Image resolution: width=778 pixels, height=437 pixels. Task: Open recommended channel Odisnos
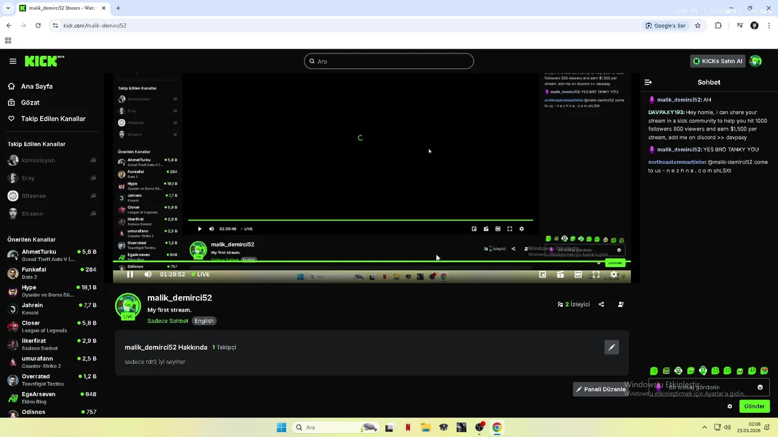(x=52, y=412)
